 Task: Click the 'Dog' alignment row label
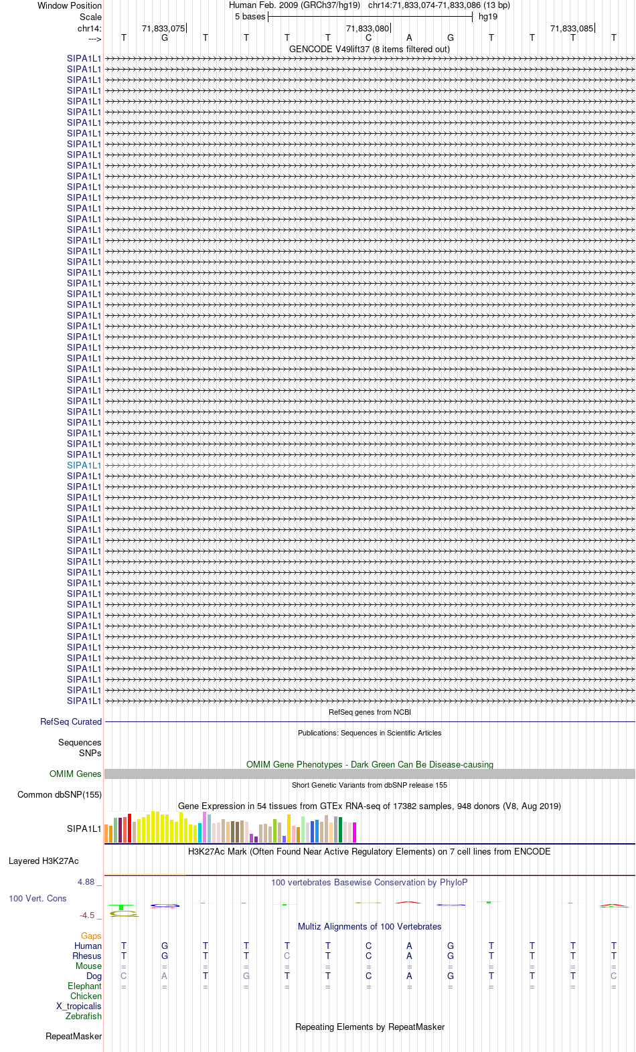[x=94, y=976]
